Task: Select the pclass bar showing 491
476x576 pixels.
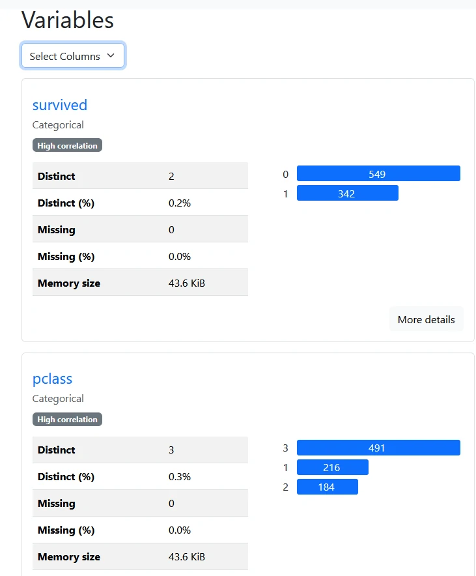Action: [x=378, y=448]
